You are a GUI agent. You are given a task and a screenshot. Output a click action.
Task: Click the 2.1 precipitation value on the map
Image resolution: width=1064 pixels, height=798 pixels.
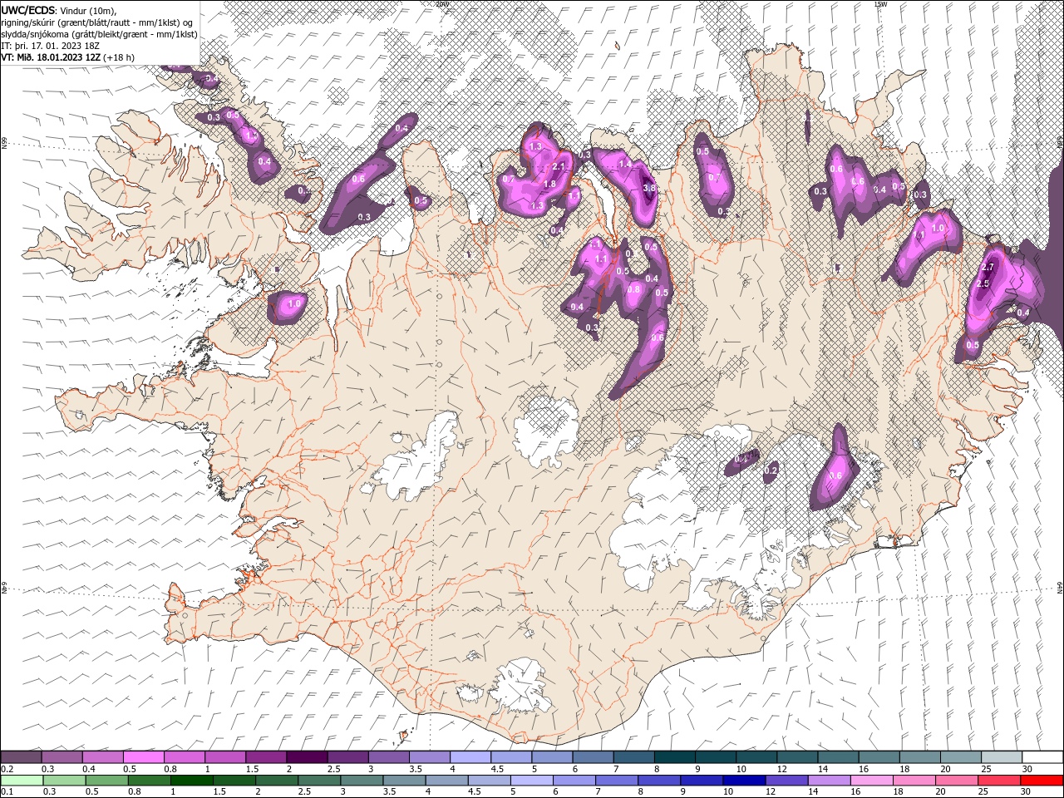[559, 167]
